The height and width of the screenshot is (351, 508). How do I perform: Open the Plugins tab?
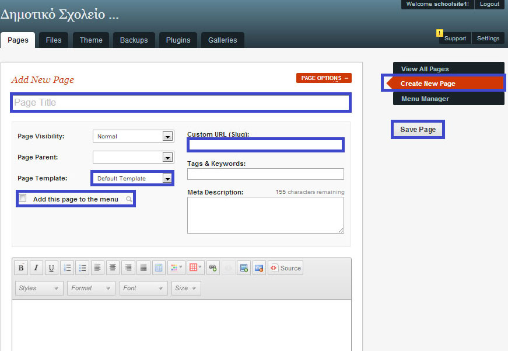[178, 40]
